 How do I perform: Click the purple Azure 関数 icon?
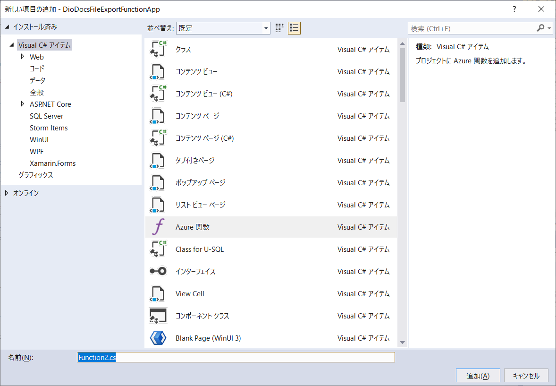(158, 227)
